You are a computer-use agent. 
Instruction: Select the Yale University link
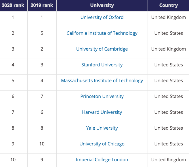[102, 128]
